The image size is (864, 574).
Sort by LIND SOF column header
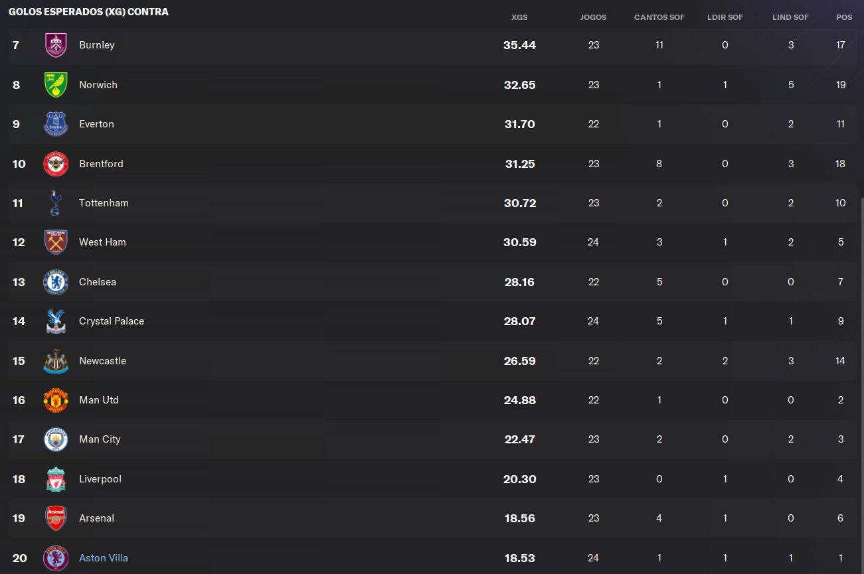click(790, 17)
